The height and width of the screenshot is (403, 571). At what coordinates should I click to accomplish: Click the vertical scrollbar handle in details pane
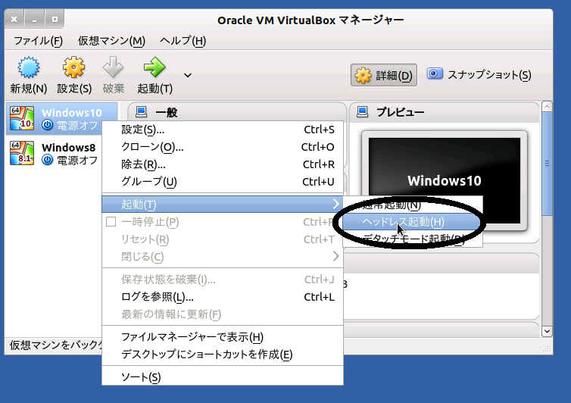[547, 164]
